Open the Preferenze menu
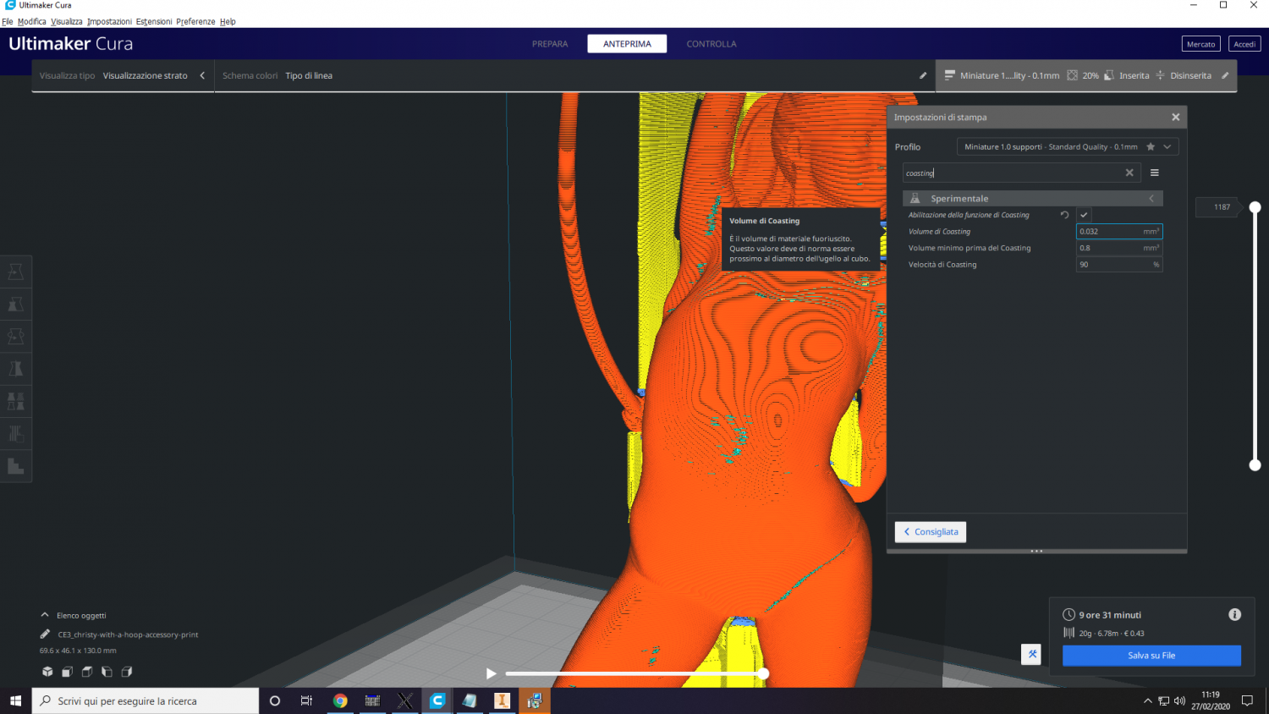 [x=195, y=21]
